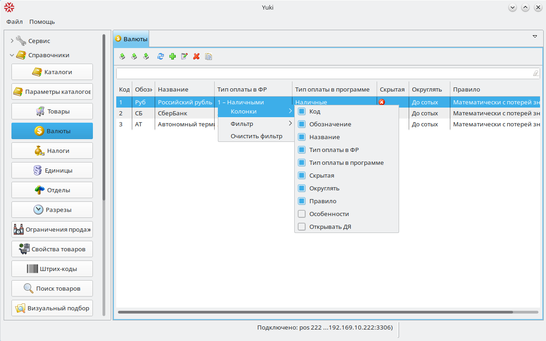The height and width of the screenshot is (341, 546).
Task: Uncheck the Обозначение column checkbox
Action: [x=302, y=124]
